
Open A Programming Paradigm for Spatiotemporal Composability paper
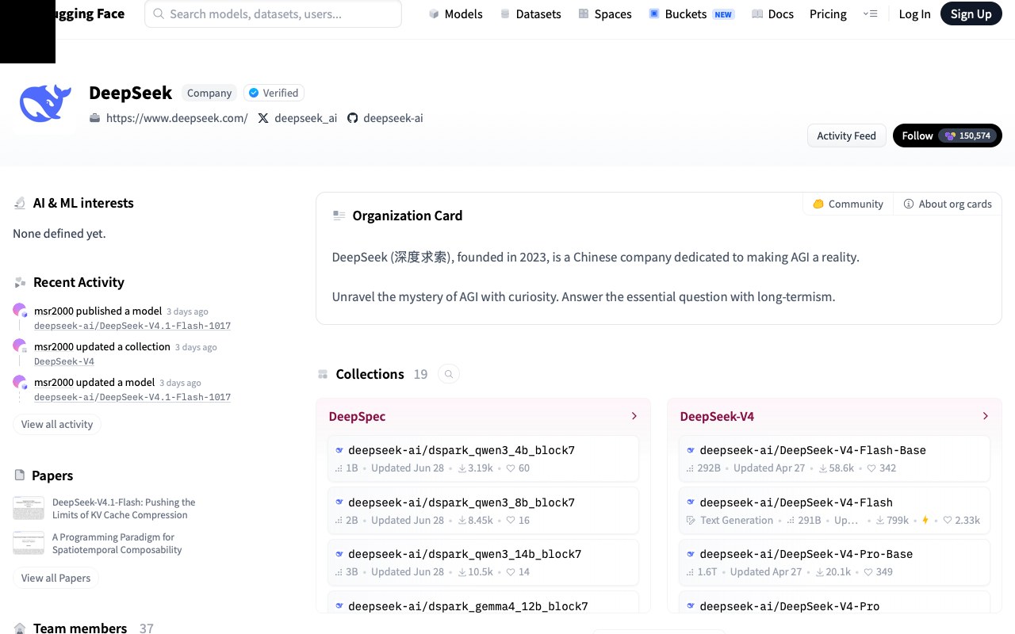point(117,543)
